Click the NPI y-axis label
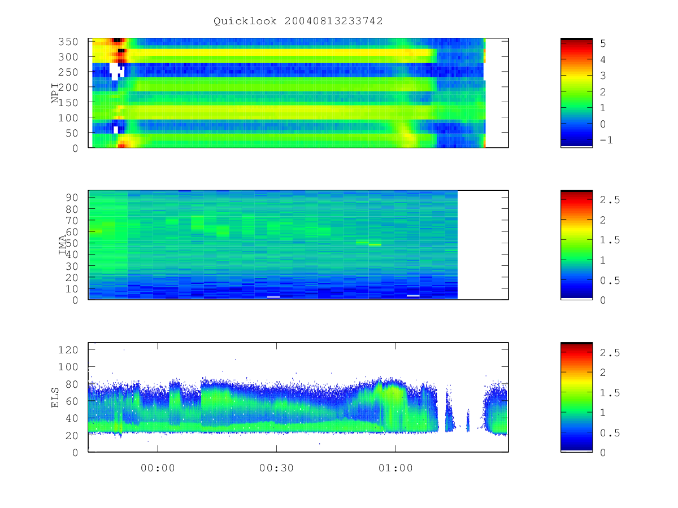The width and height of the screenshot is (678, 508). pos(55,93)
